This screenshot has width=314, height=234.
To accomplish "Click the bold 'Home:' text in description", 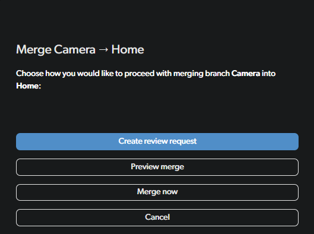I will click(28, 86).
